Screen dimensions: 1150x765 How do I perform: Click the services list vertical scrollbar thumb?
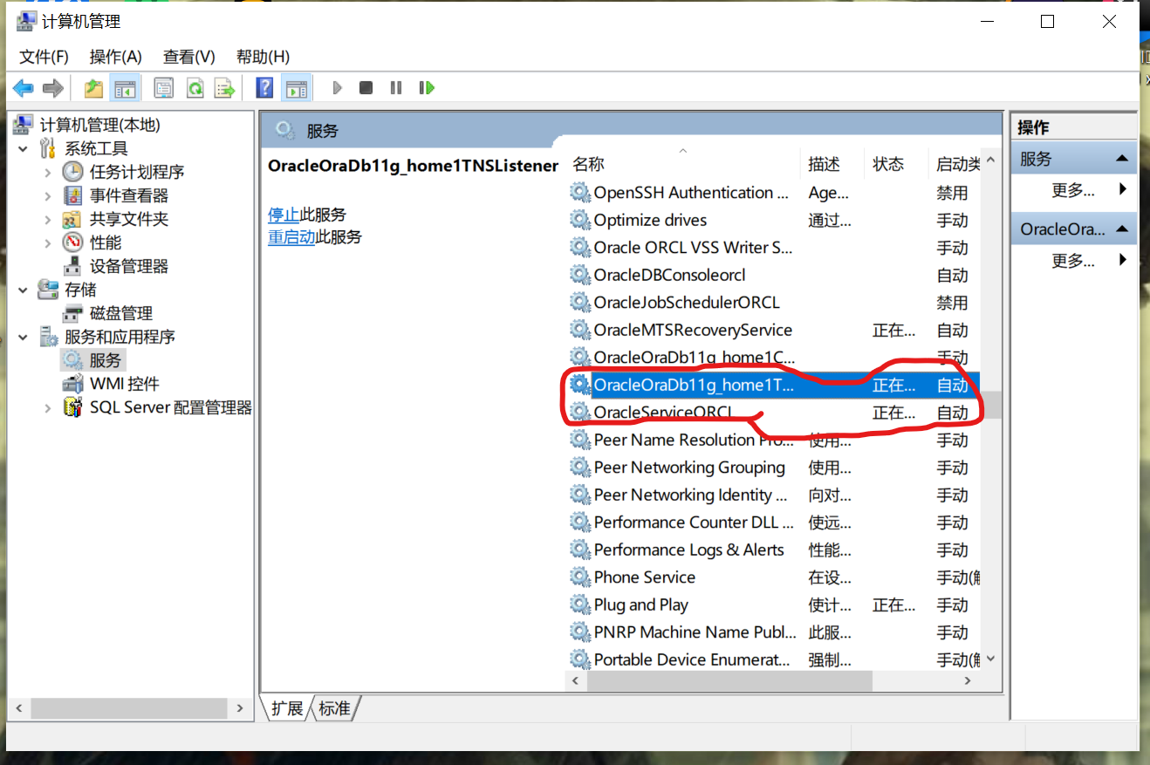click(990, 406)
